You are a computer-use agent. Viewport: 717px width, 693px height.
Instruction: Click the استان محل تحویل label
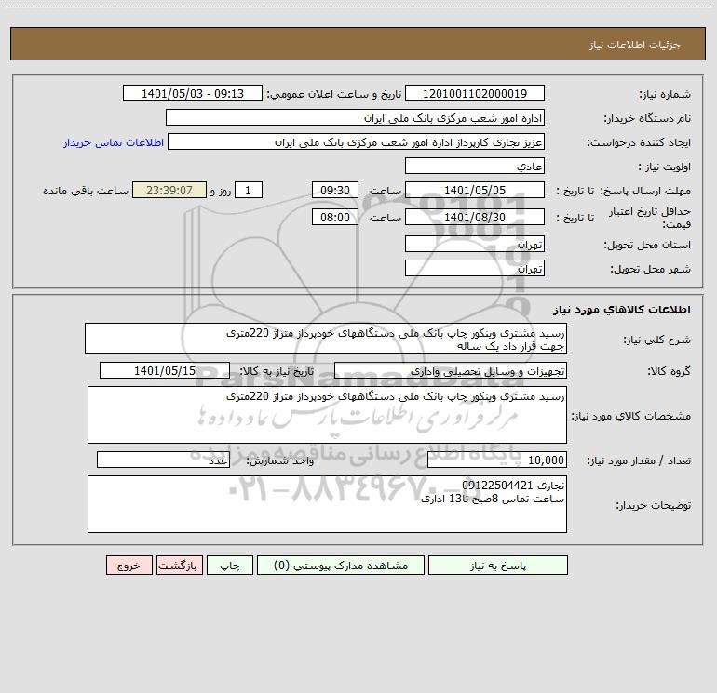(647, 245)
